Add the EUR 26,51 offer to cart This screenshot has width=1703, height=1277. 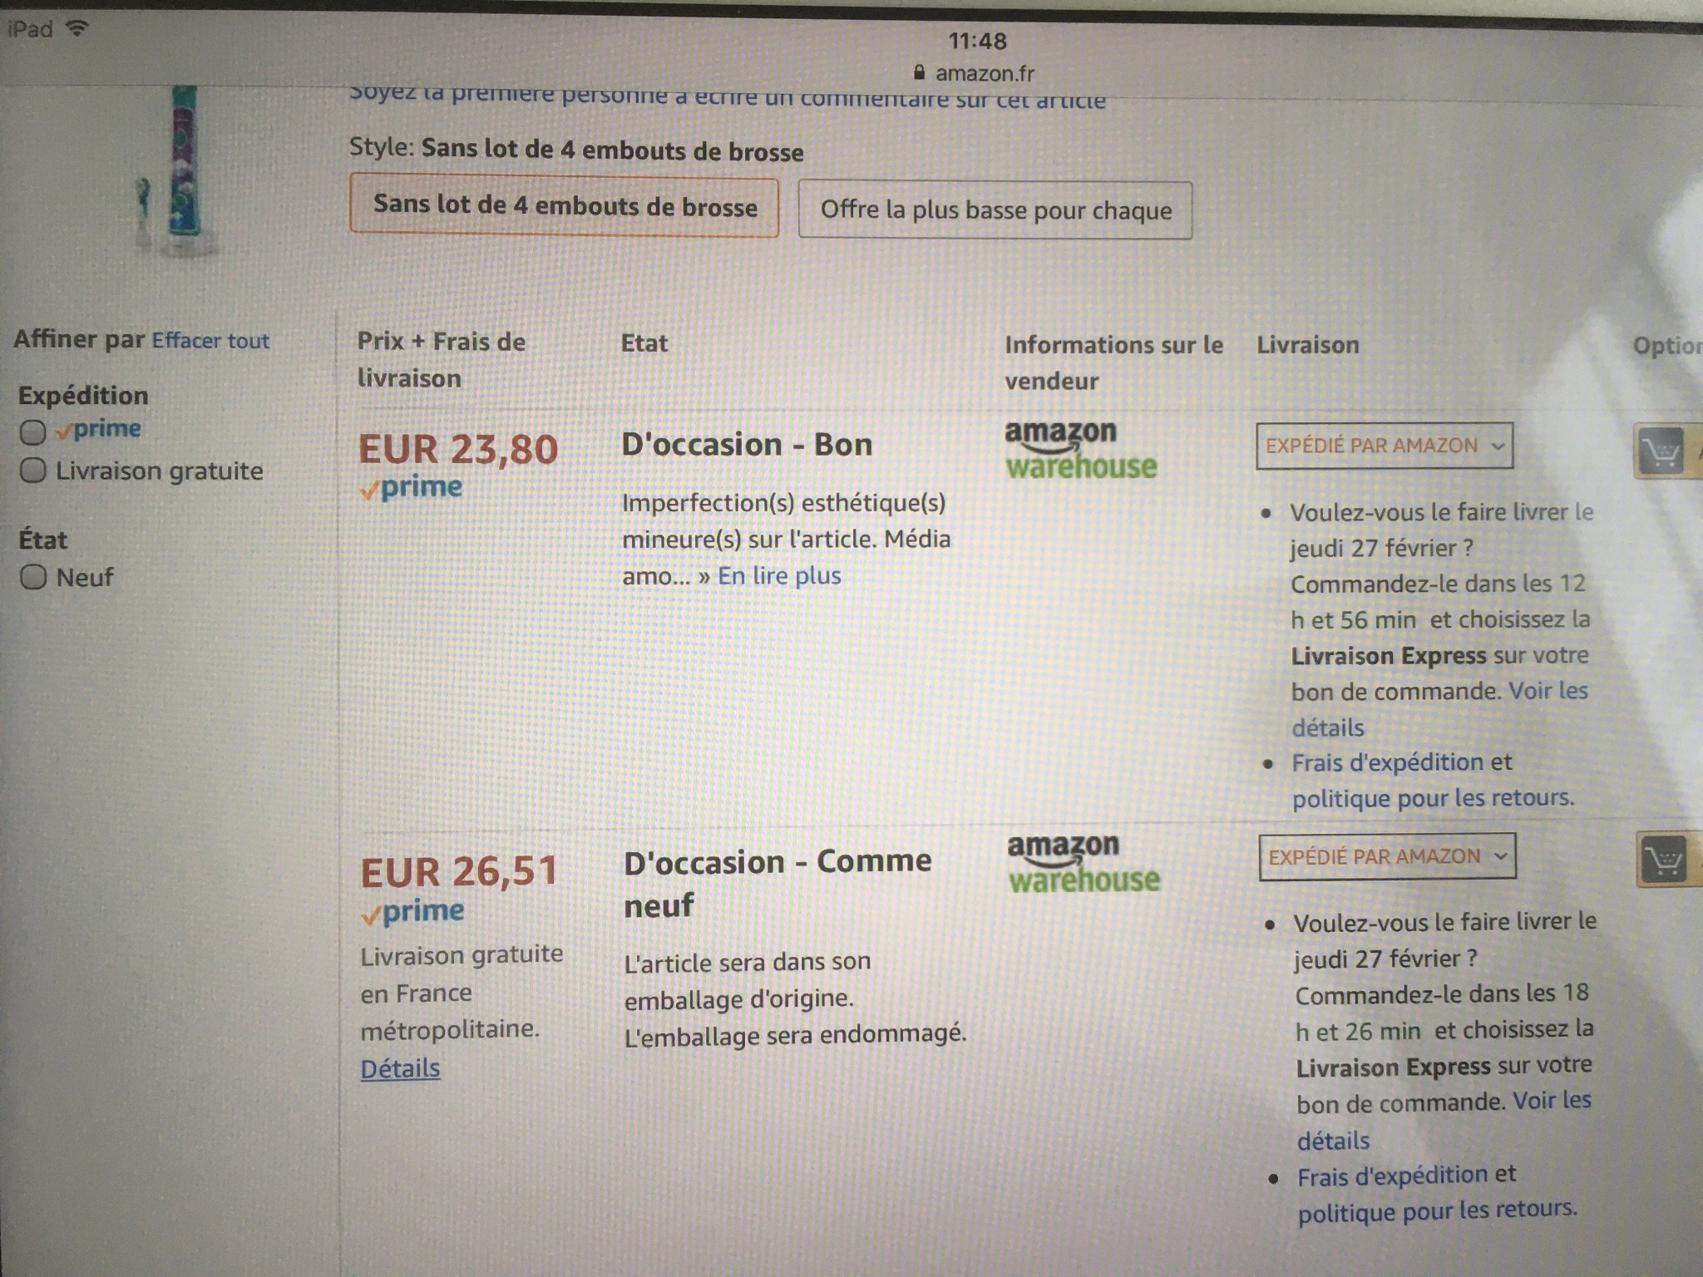1664,860
